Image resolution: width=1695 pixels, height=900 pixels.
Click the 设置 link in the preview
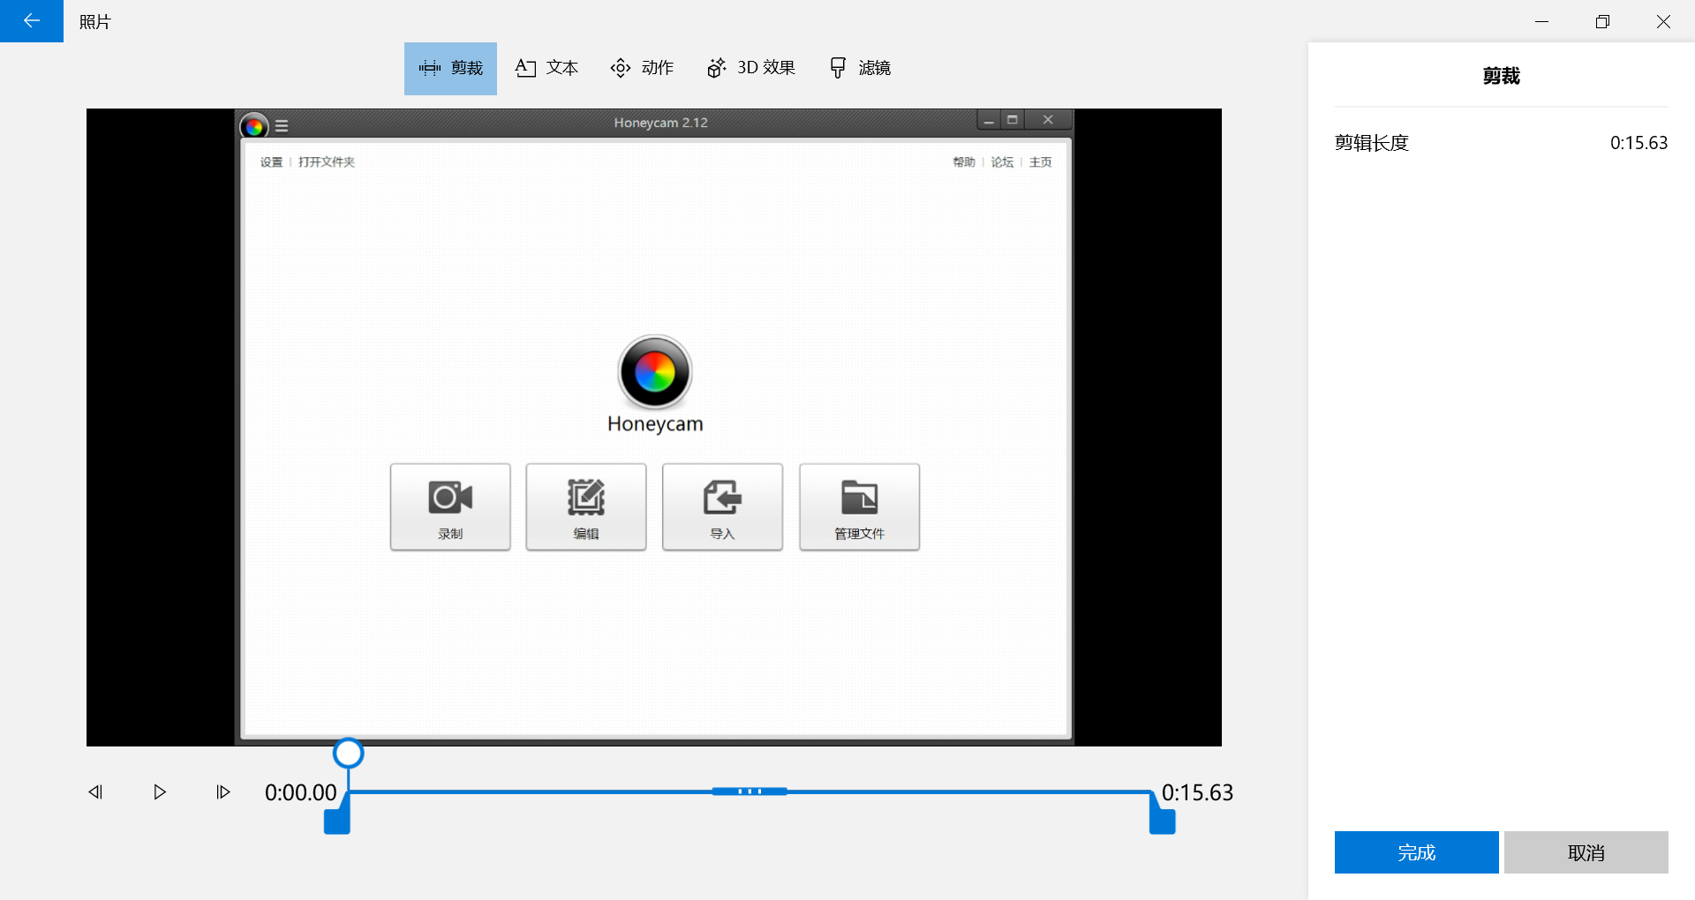click(x=271, y=162)
